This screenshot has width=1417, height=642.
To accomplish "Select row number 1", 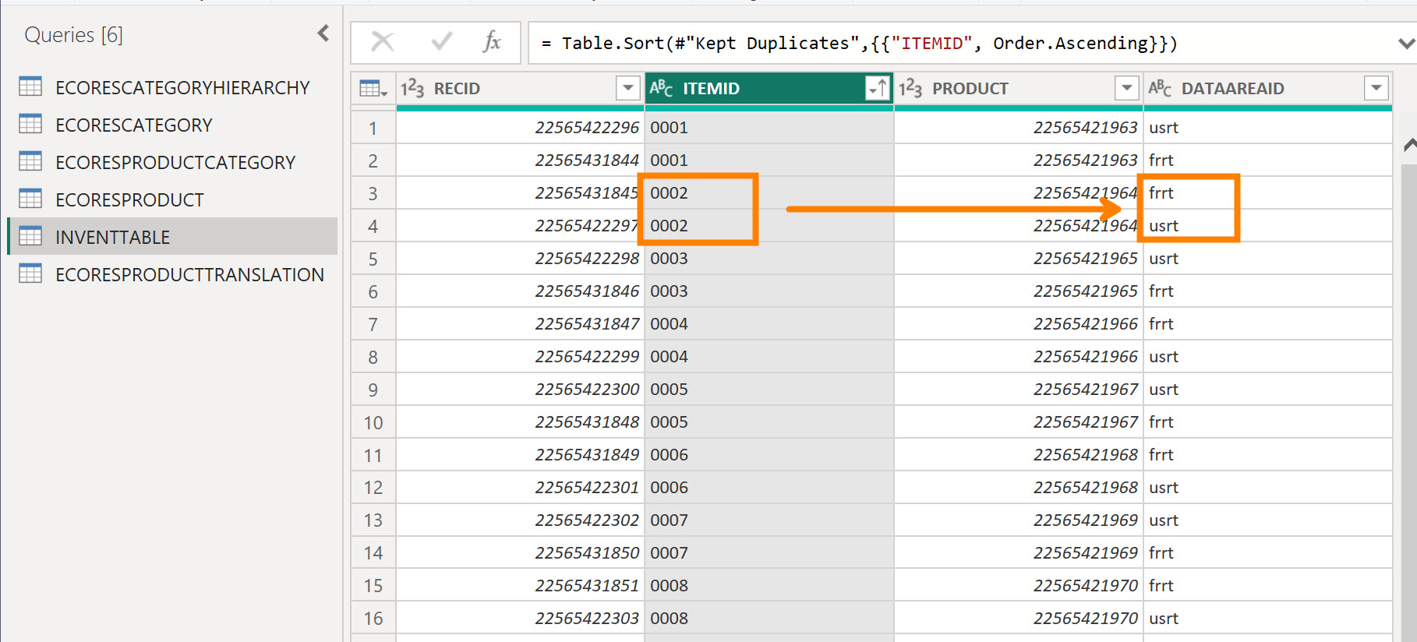I will pyautogui.click(x=373, y=128).
